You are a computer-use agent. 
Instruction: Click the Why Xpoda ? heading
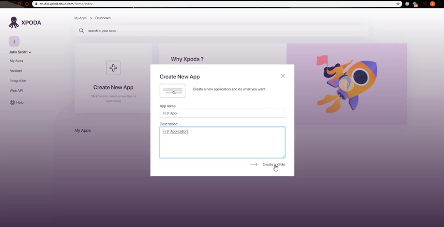[187, 59]
